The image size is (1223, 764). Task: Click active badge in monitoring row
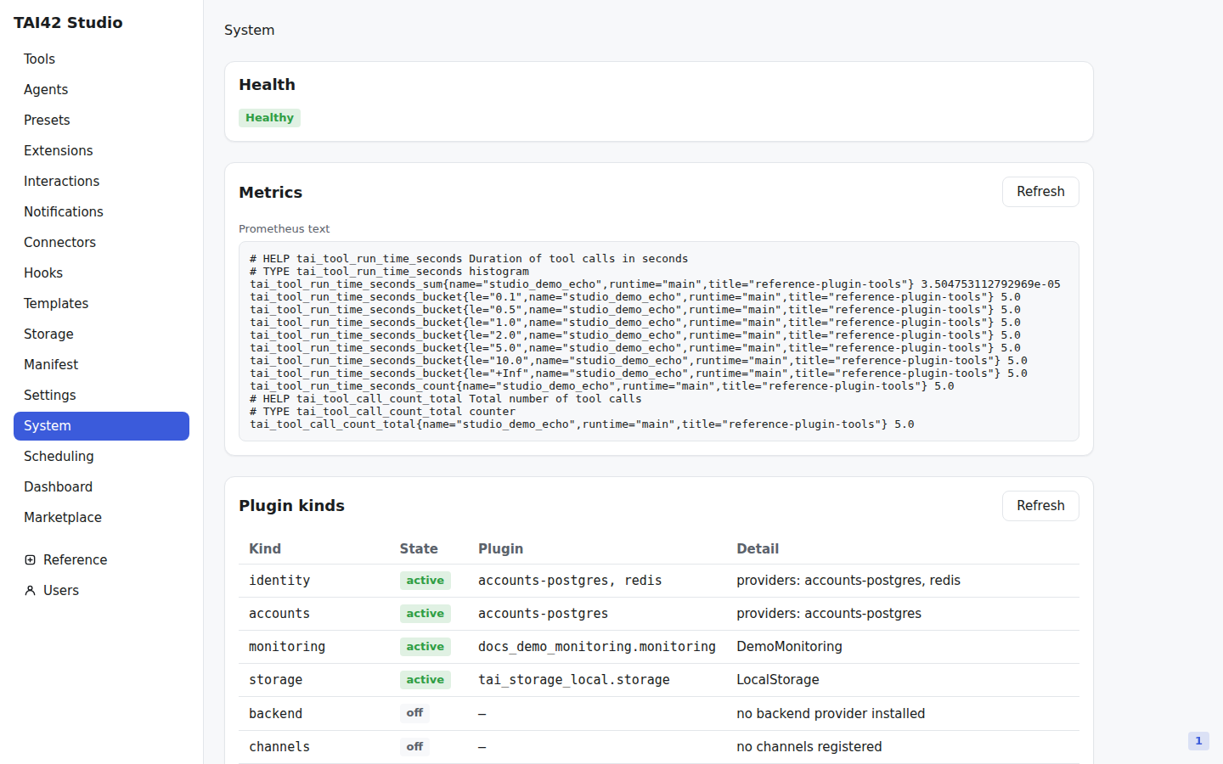tap(425, 647)
